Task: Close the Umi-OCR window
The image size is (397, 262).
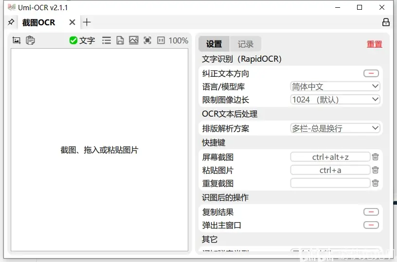Action: pyautogui.click(x=382, y=7)
